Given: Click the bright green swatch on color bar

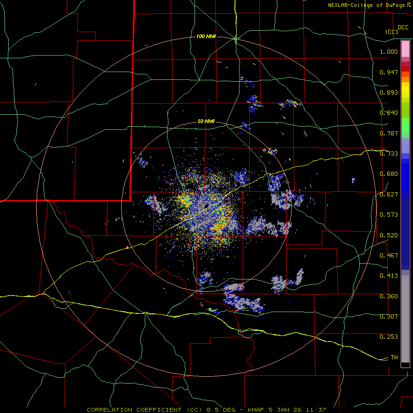Looking at the screenshot, I should click(405, 125).
